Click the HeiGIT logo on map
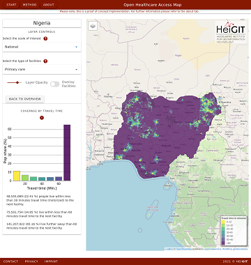251x265 pixels. coord(231,32)
